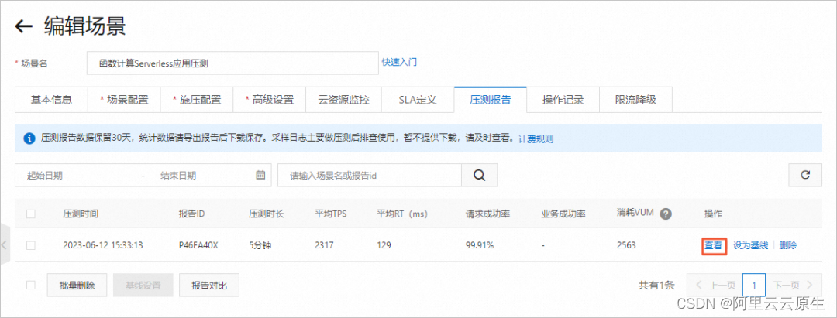Click the 5分钟 duration cell
This screenshot has width=837, height=318.
click(x=260, y=245)
